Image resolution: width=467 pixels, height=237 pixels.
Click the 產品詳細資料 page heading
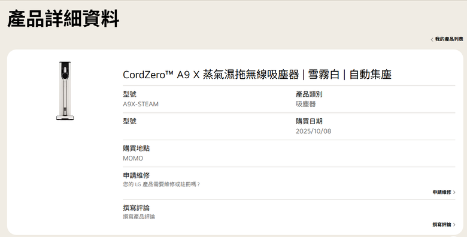tap(63, 19)
